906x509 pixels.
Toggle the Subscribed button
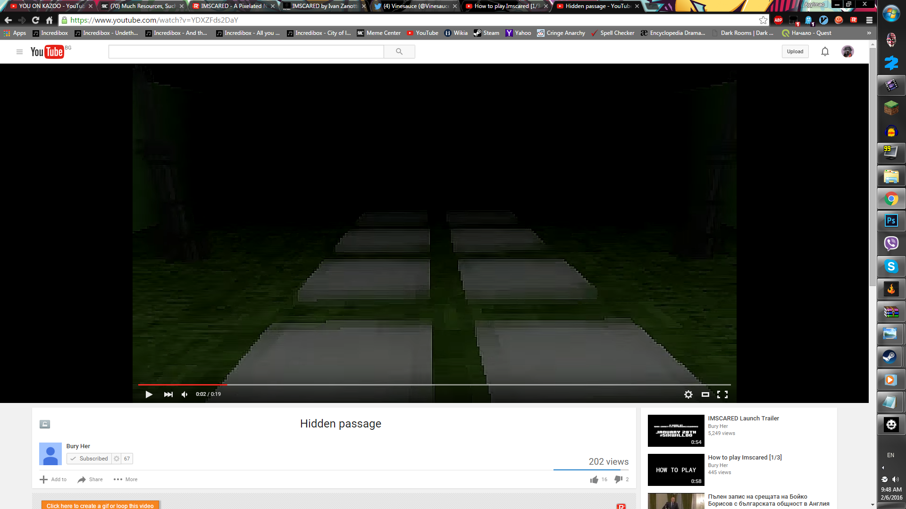pyautogui.click(x=90, y=459)
